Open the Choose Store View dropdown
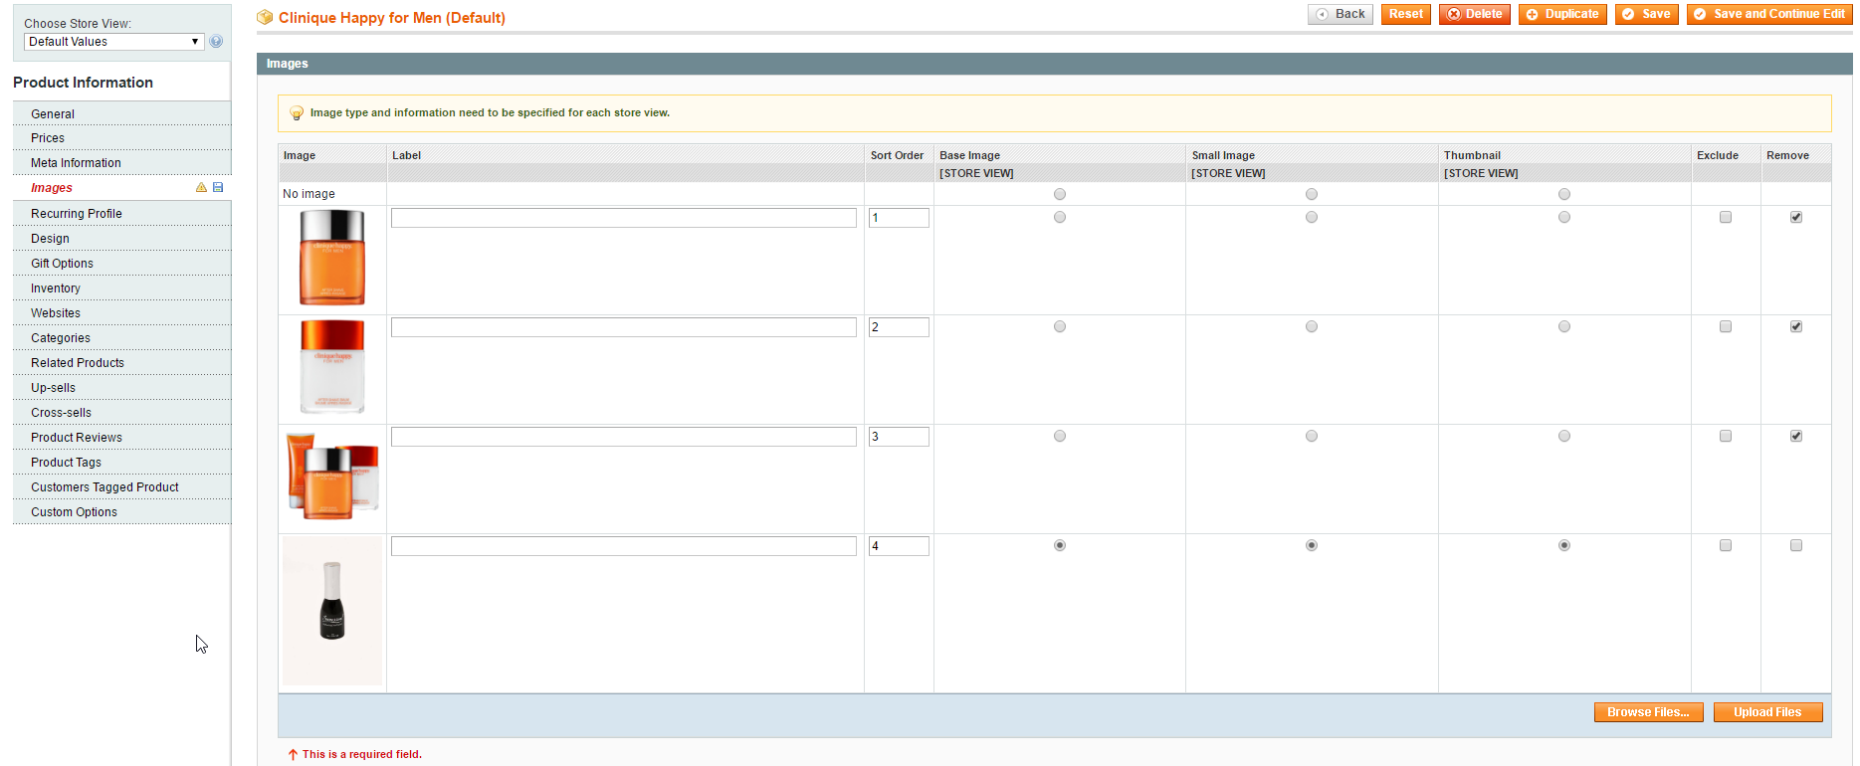The height and width of the screenshot is (766, 1860). tap(114, 42)
